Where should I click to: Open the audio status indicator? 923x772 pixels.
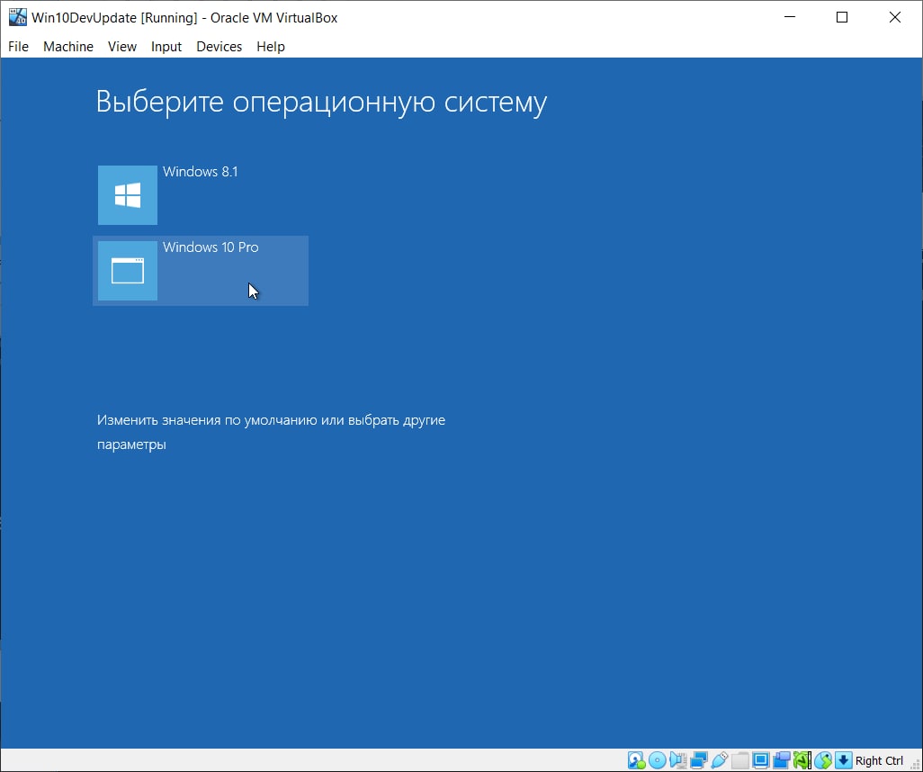pyautogui.click(x=678, y=760)
